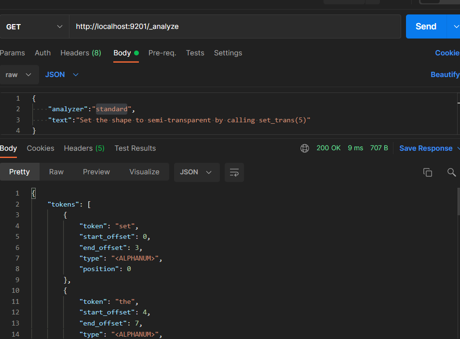The width and height of the screenshot is (460, 339).
Task: Open the request Settings tab
Action: tap(228, 53)
